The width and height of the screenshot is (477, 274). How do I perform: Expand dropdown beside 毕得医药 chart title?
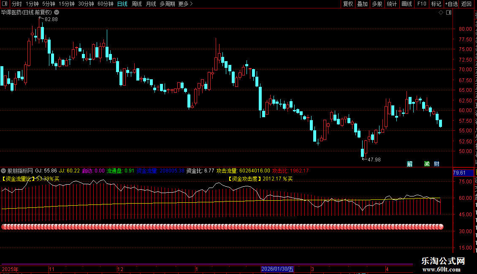pyautogui.click(x=57, y=13)
